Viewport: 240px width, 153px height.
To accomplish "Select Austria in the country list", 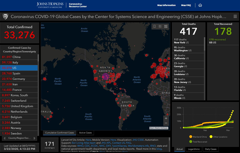I will pos(19,123).
